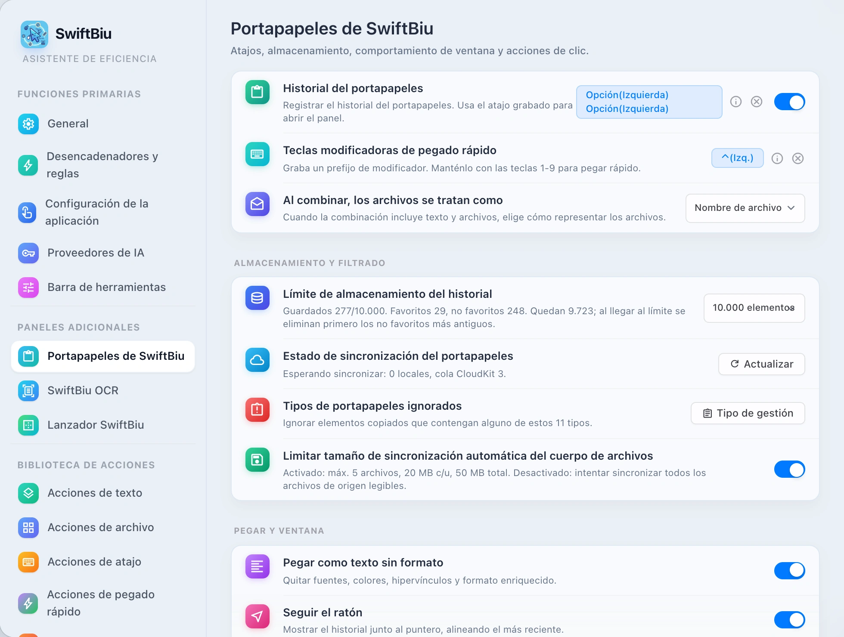Go to Desencadenadores y reglas
This screenshot has height=637, width=844.
102,165
